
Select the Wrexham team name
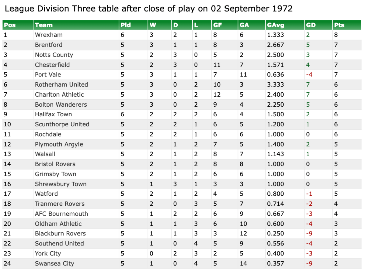click(49, 35)
